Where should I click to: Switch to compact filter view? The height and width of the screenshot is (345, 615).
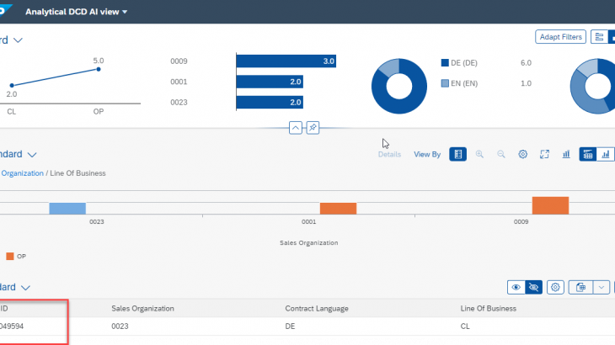pyautogui.click(x=598, y=37)
